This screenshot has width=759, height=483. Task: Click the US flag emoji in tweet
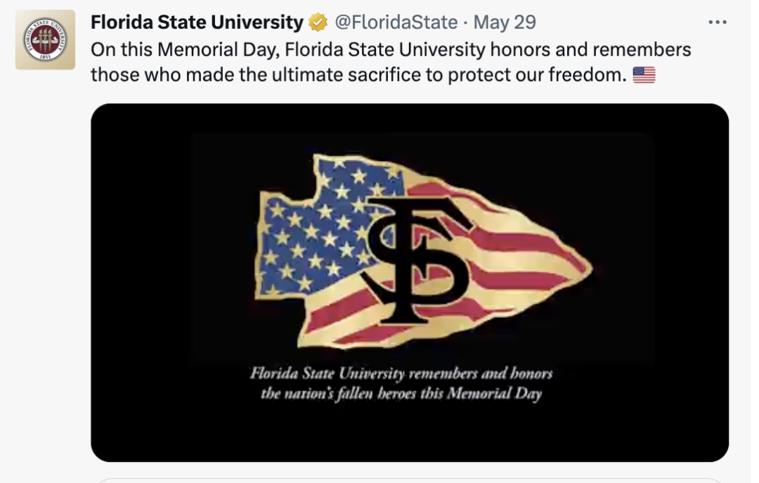click(644, 75)
